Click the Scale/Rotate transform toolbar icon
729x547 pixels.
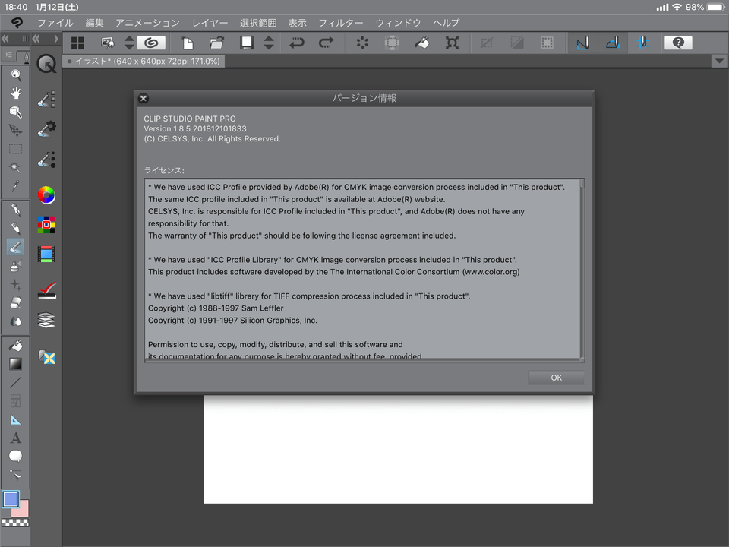tap(452, 43)
